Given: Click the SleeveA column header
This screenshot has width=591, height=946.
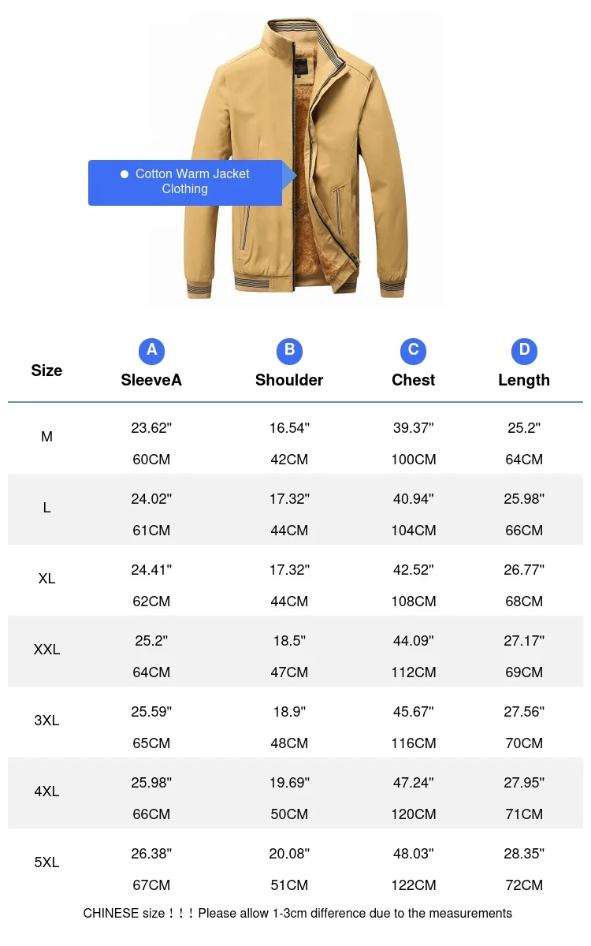Looking at the screenshot, I should point(151,380).
